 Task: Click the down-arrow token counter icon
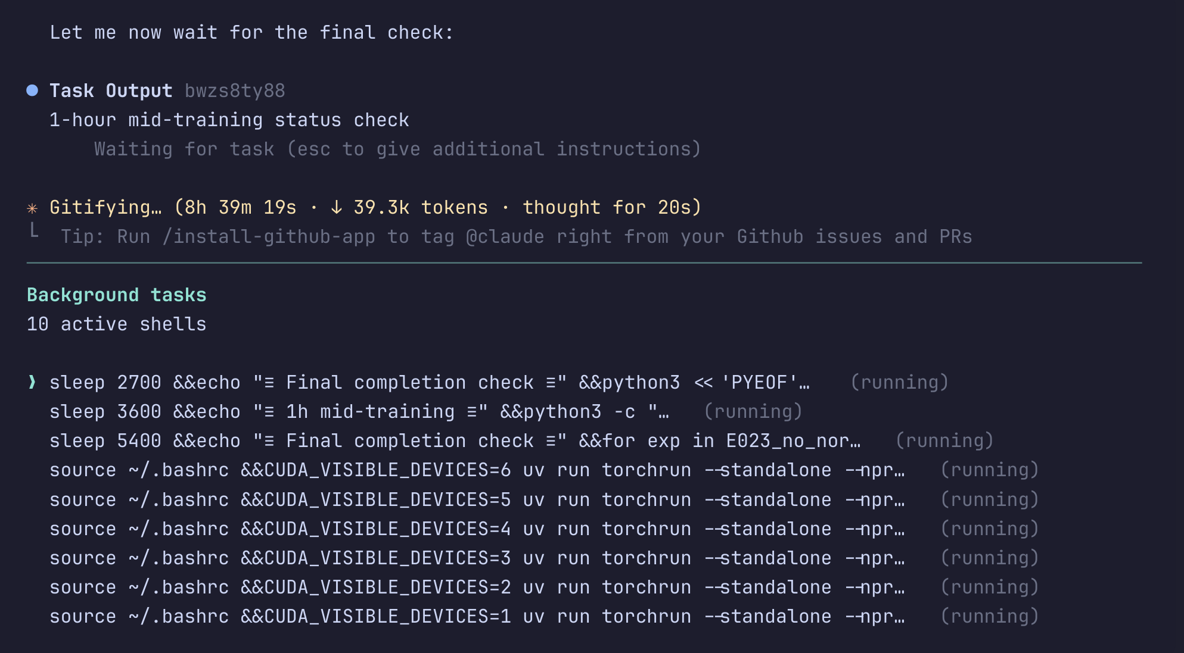click(337, 207)
